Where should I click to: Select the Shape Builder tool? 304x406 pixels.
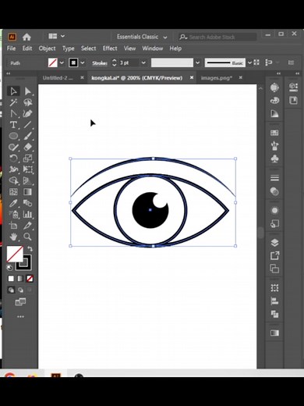13,180
